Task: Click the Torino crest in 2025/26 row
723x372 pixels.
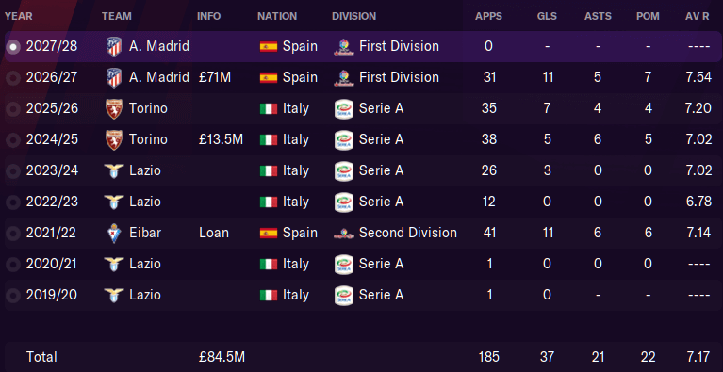Action: 114,108
